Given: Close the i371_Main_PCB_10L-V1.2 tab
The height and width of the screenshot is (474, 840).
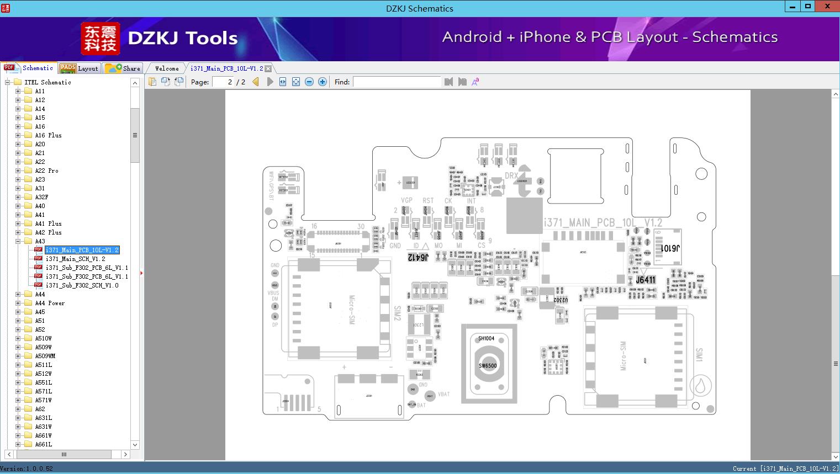Looking at the screenshot, I should pyautogui.click(x=268, y=69).
